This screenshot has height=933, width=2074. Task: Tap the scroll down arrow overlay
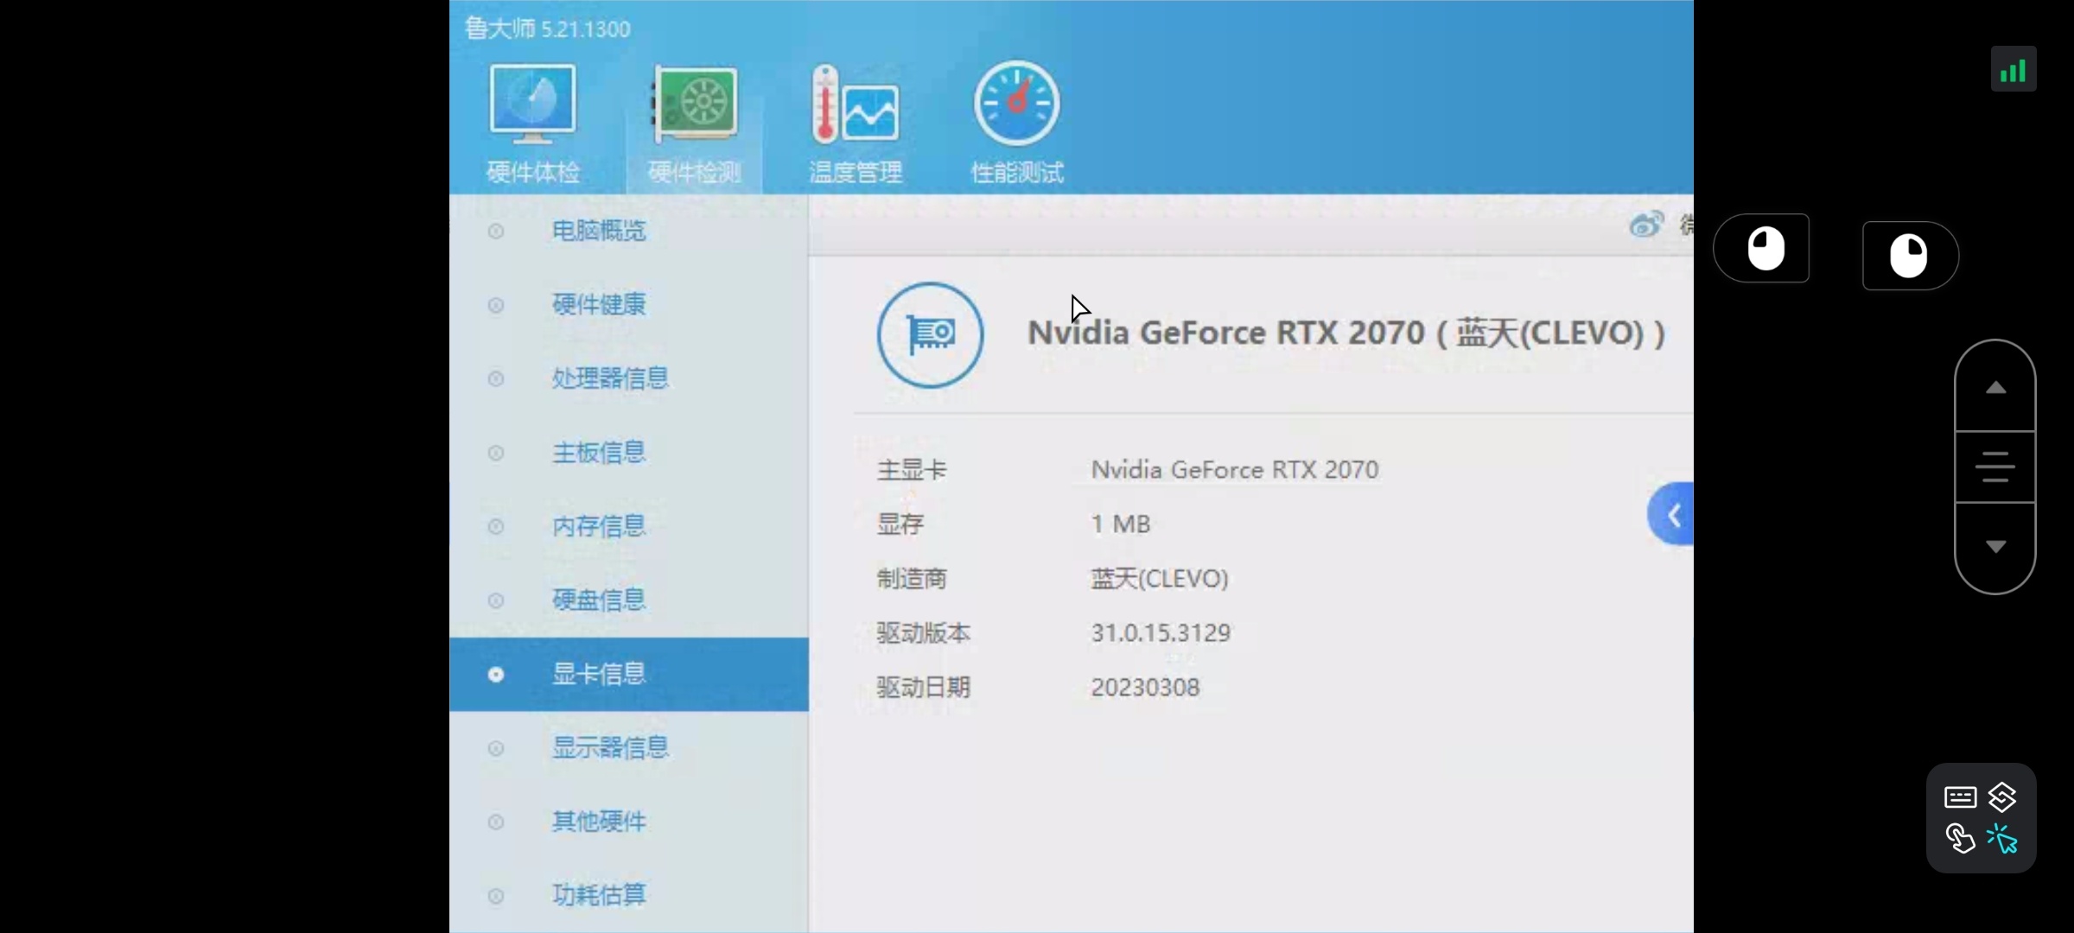pyautogui.click(x=1995, y=547)
